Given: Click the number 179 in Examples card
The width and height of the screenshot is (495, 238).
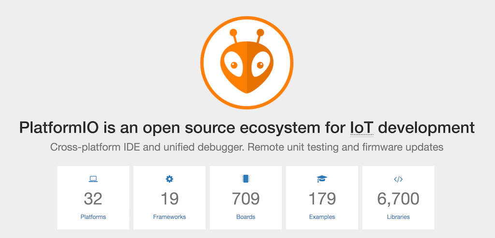Looking at the screenshot, I should pos(322,198).
